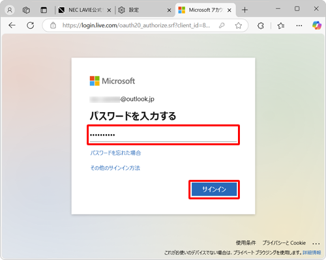
Task: Go back to the previous page
Action: pyautogui.click(x=12, y=25)
